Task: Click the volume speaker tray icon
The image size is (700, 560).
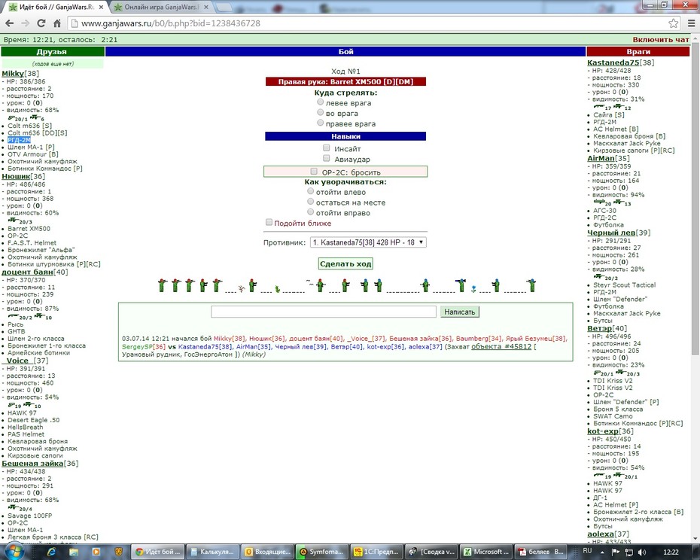Action: click(642, 552)
